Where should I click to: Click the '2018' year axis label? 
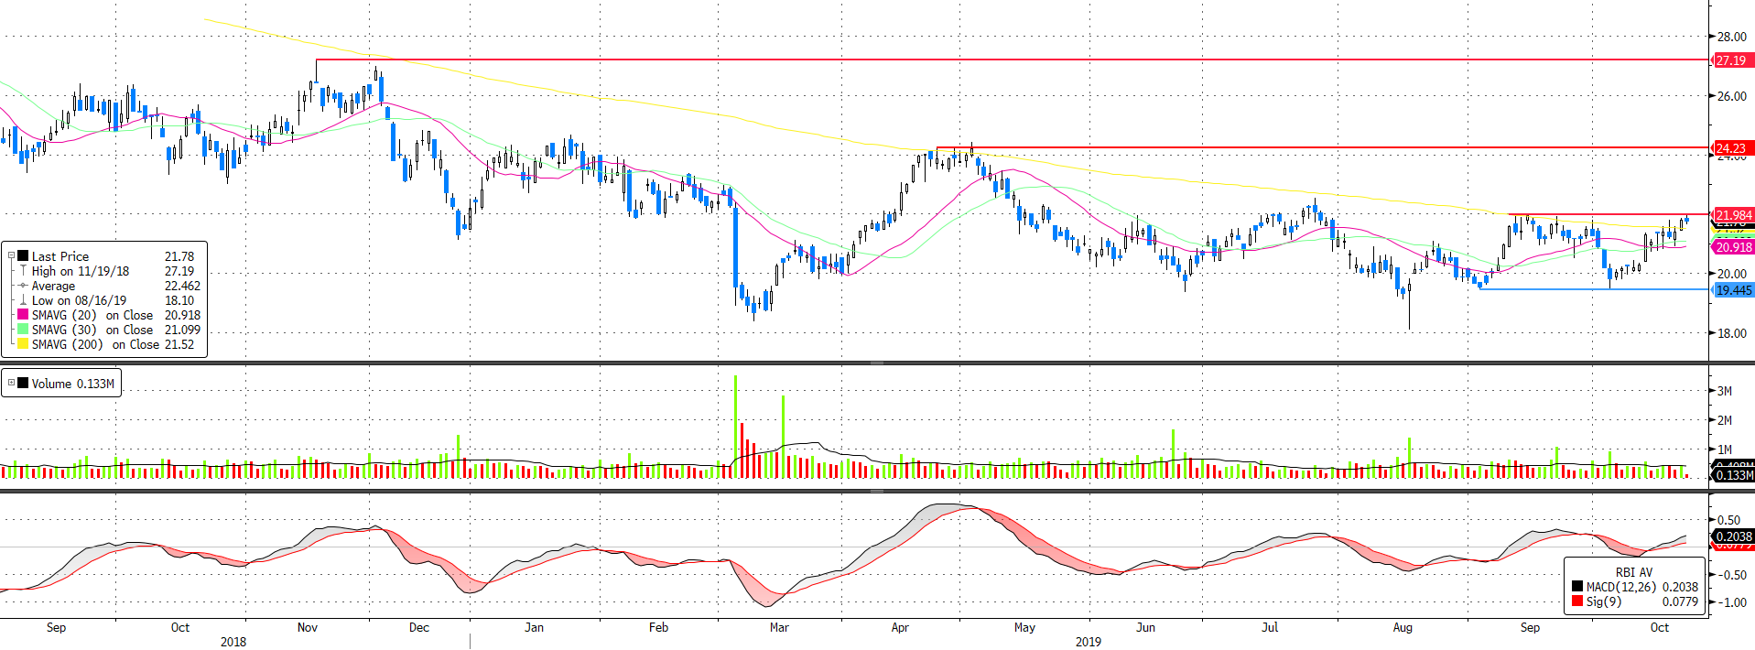click(x=233, y=642)
